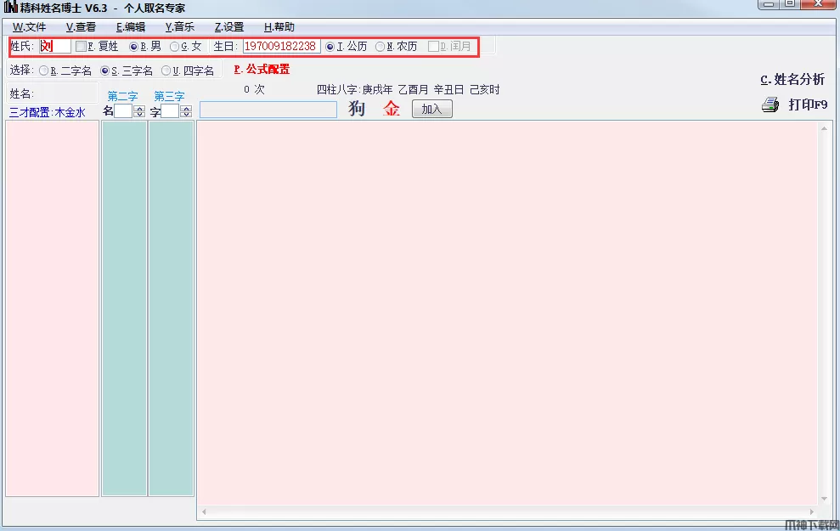840x531 pixels.
Task: Click the red 金 element character
Action: click(x=392, y=109)
